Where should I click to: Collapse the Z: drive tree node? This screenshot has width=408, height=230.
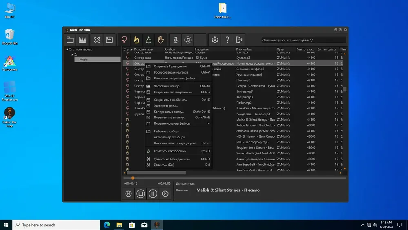pos(71,54)
